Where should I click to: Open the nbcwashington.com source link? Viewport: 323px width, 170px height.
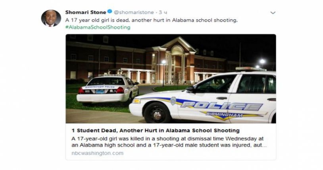click(x=98, y=153)
